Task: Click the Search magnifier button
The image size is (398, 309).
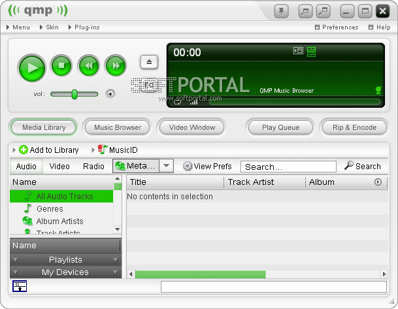Action: pyautogui.click(x=363, y=166)
